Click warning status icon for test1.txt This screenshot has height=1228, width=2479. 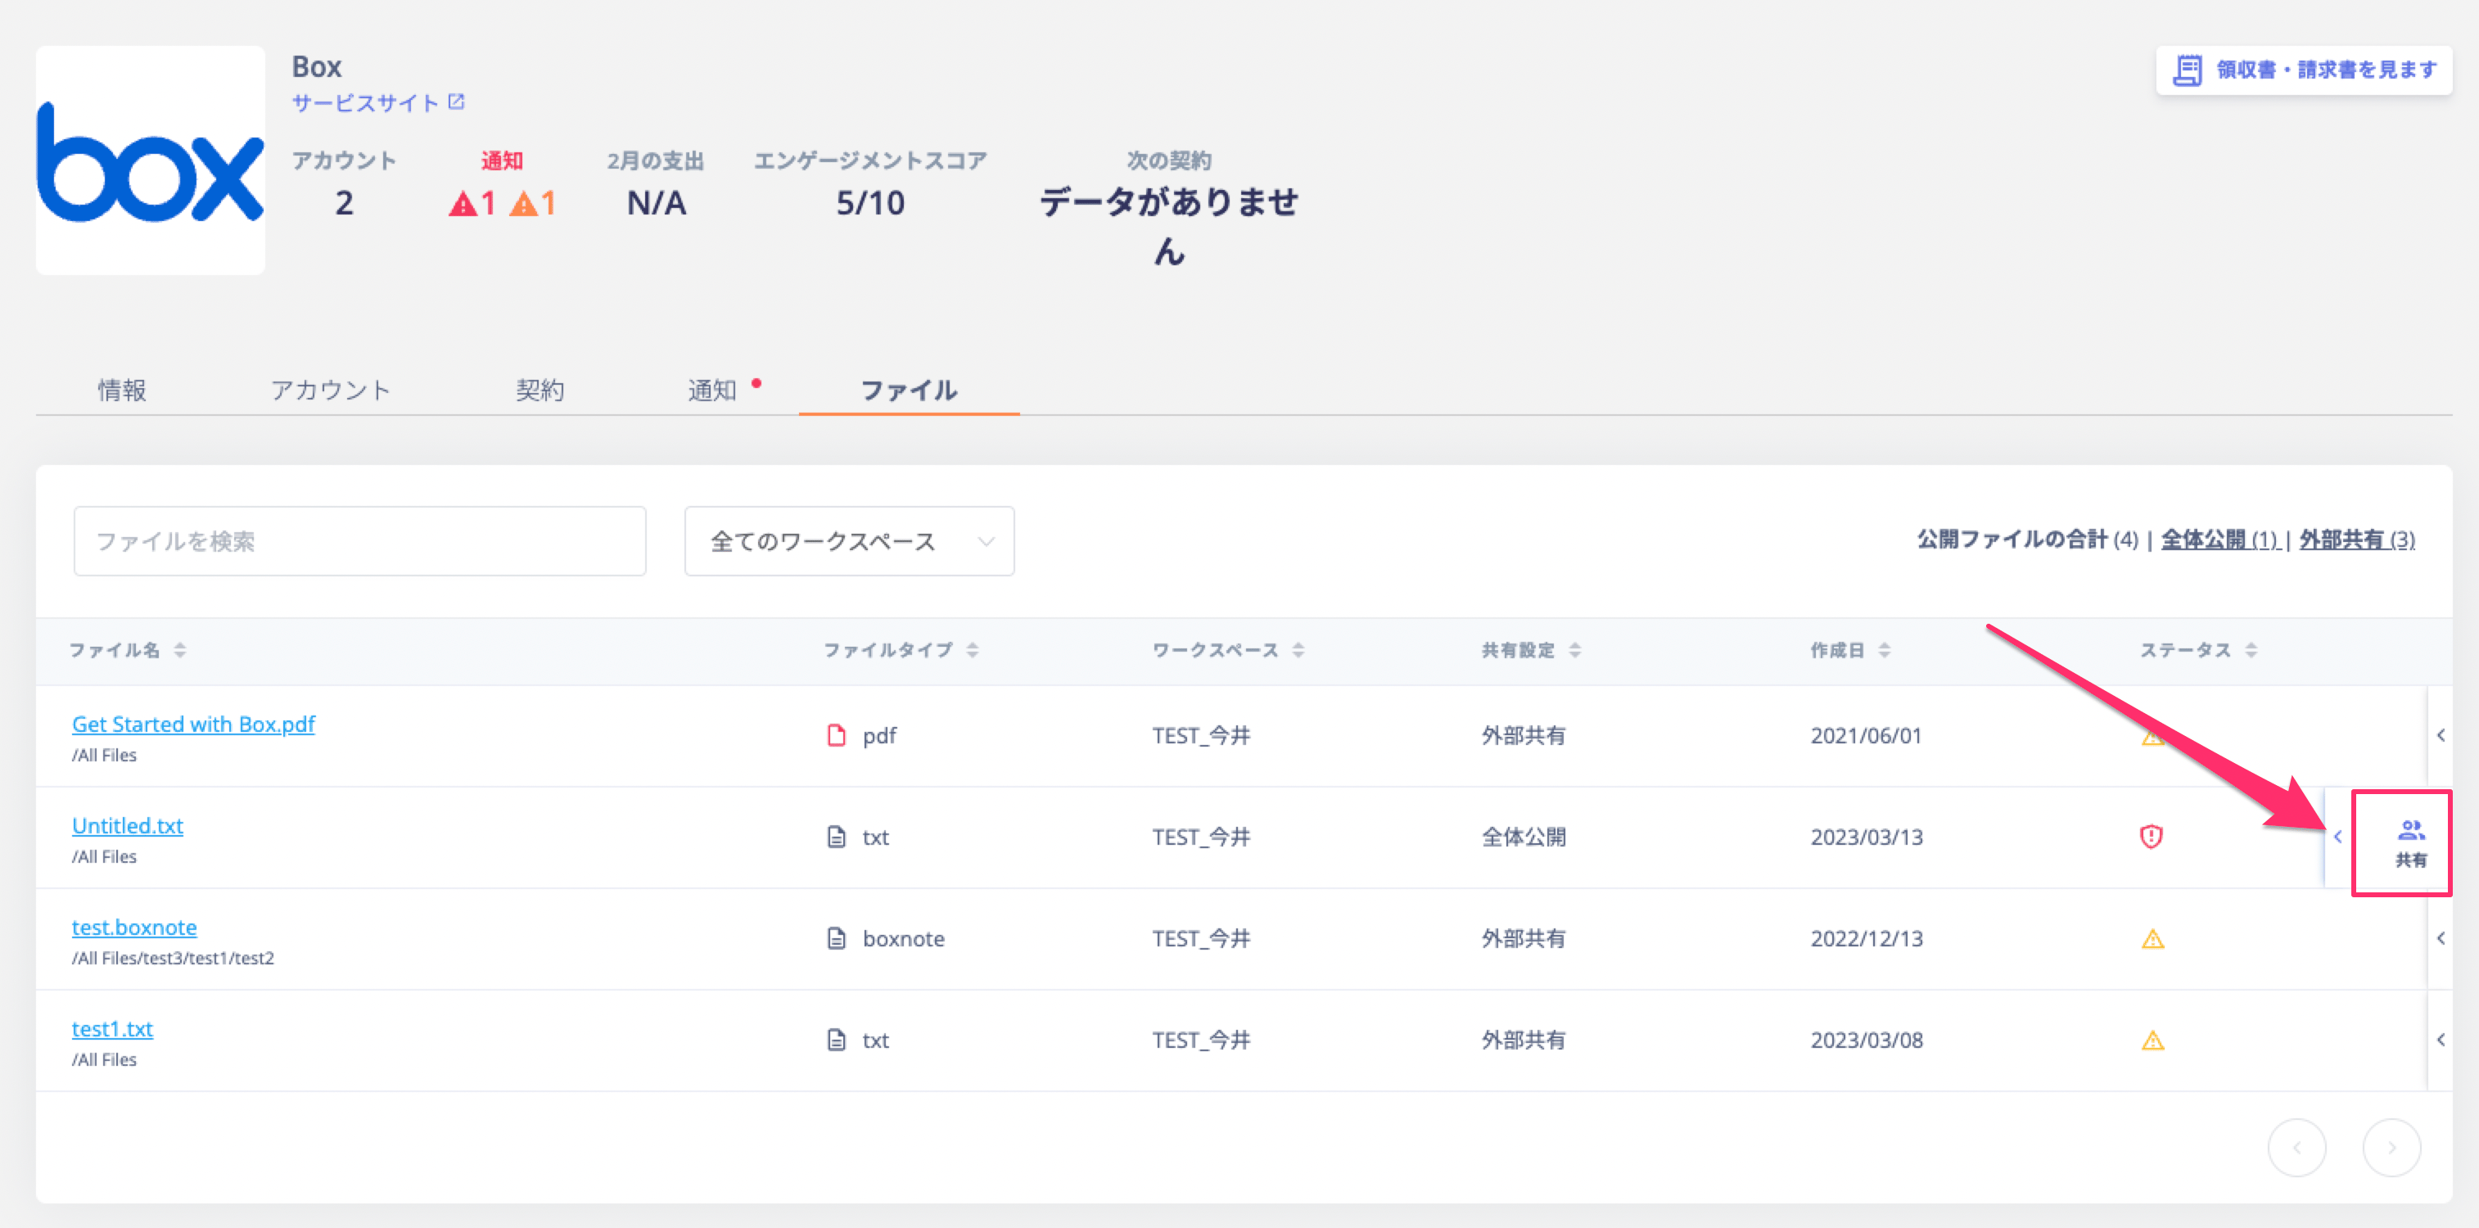click(2153, 1041)
